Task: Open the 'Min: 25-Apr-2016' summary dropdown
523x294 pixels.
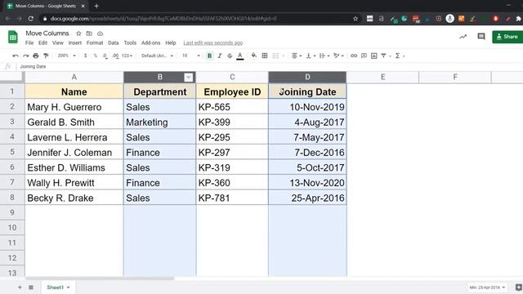Action: pyautogui.click(x=487, y=287)
